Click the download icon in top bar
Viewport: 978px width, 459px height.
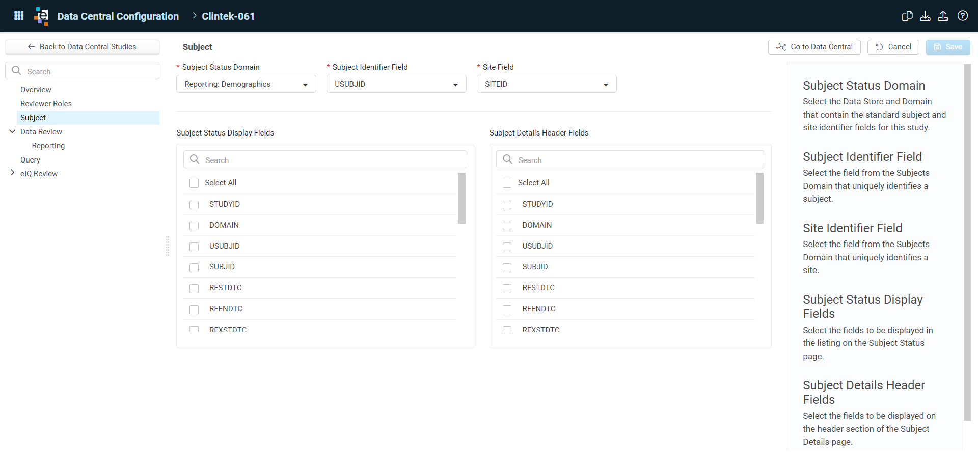[x=925, y=16]
